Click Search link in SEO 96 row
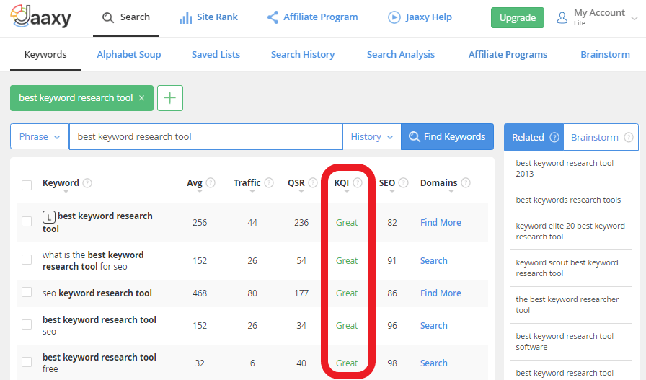The width and height of the screenshot is (646, 380). [434, 326]
